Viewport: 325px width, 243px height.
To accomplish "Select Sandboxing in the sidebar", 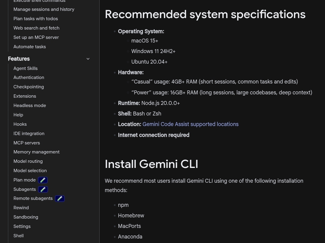I will point(26,217).
